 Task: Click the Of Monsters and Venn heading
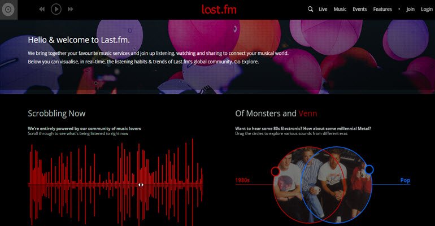click(x=276, y=114)
